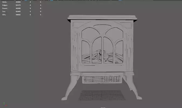Image resolution: width=182 pixels, height=108 pixels.
Task: Click the XYZ axis orientation gizmo
Action: [x=5, y=104]
